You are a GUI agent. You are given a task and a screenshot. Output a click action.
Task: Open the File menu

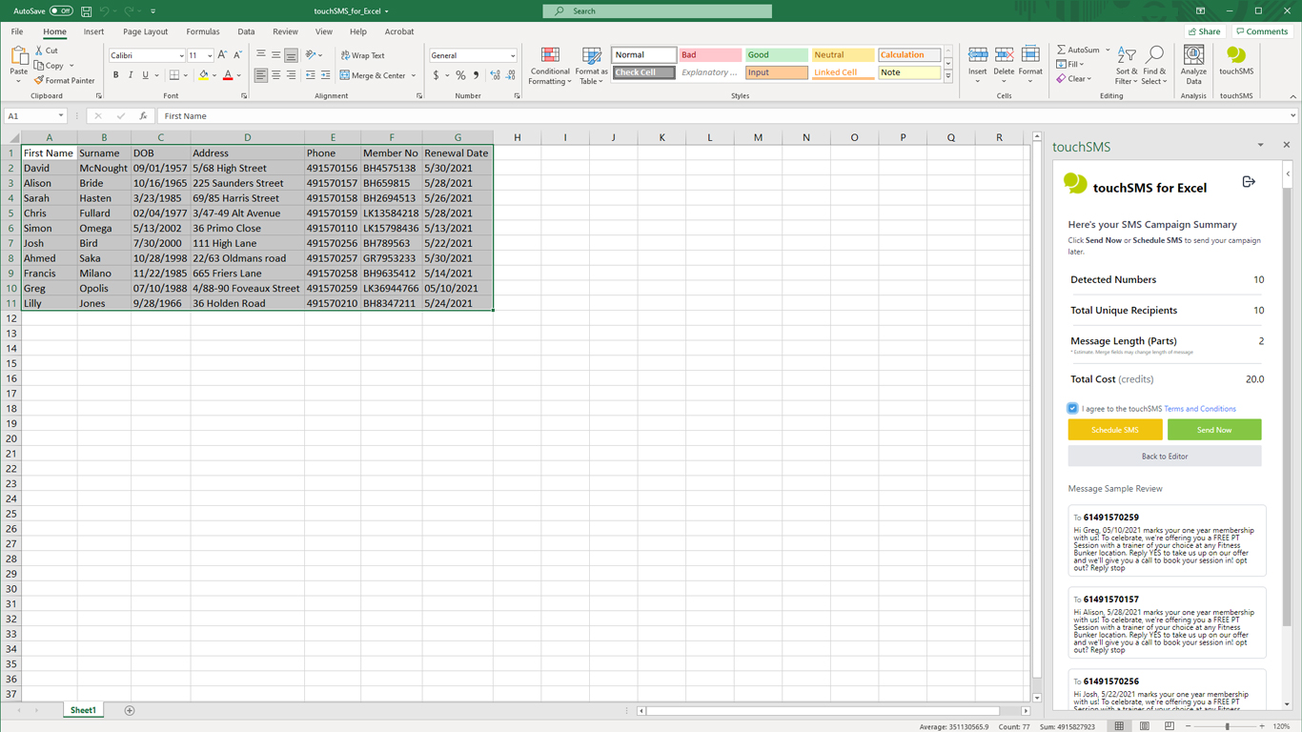pos(17,31)
